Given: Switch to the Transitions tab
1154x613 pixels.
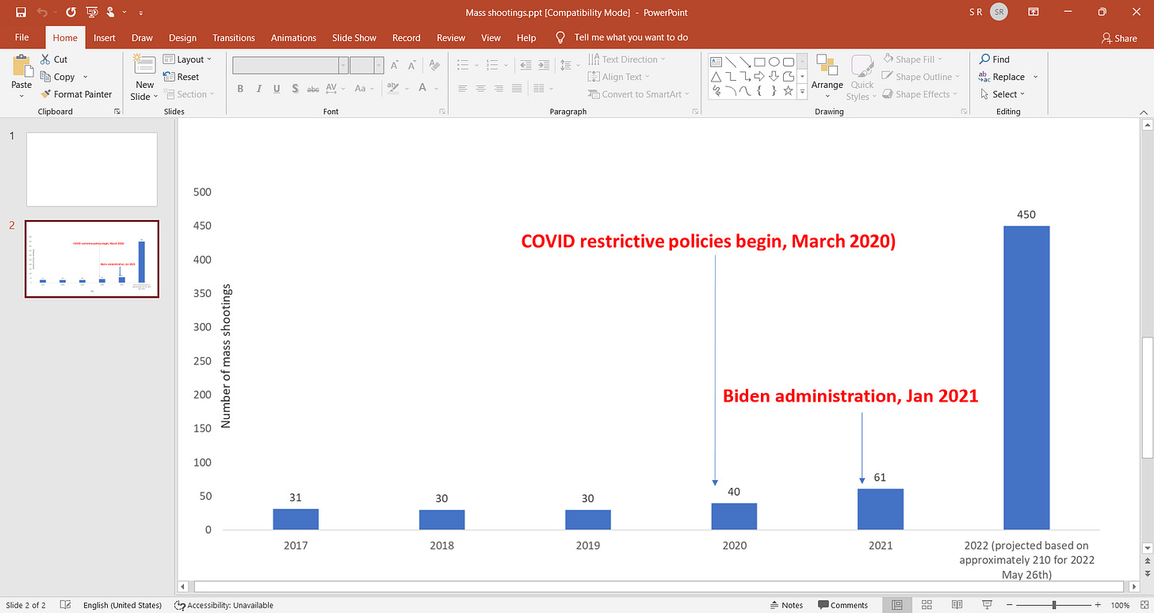Looking at the screenshot, I should tap(234, 37).
